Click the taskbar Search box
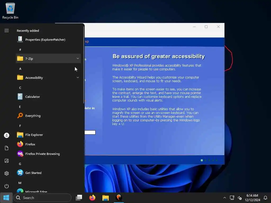 (x=42, y=198)
